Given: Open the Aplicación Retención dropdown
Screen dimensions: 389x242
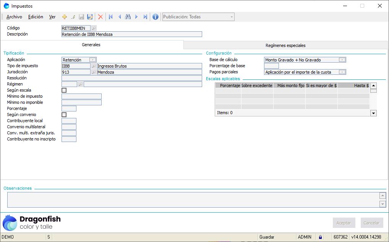Looking at the screenshot, I should click(x=92, y=60).
